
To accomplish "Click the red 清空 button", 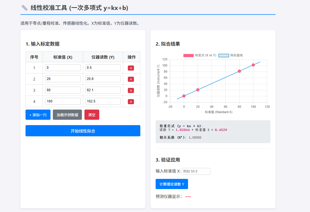I will (x=92, y=115).
